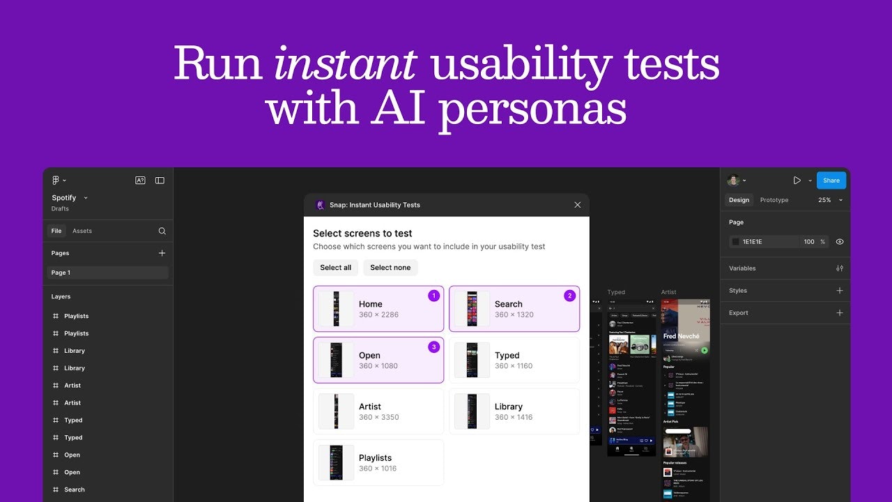Select the Playlists screen card

(378, 462)
